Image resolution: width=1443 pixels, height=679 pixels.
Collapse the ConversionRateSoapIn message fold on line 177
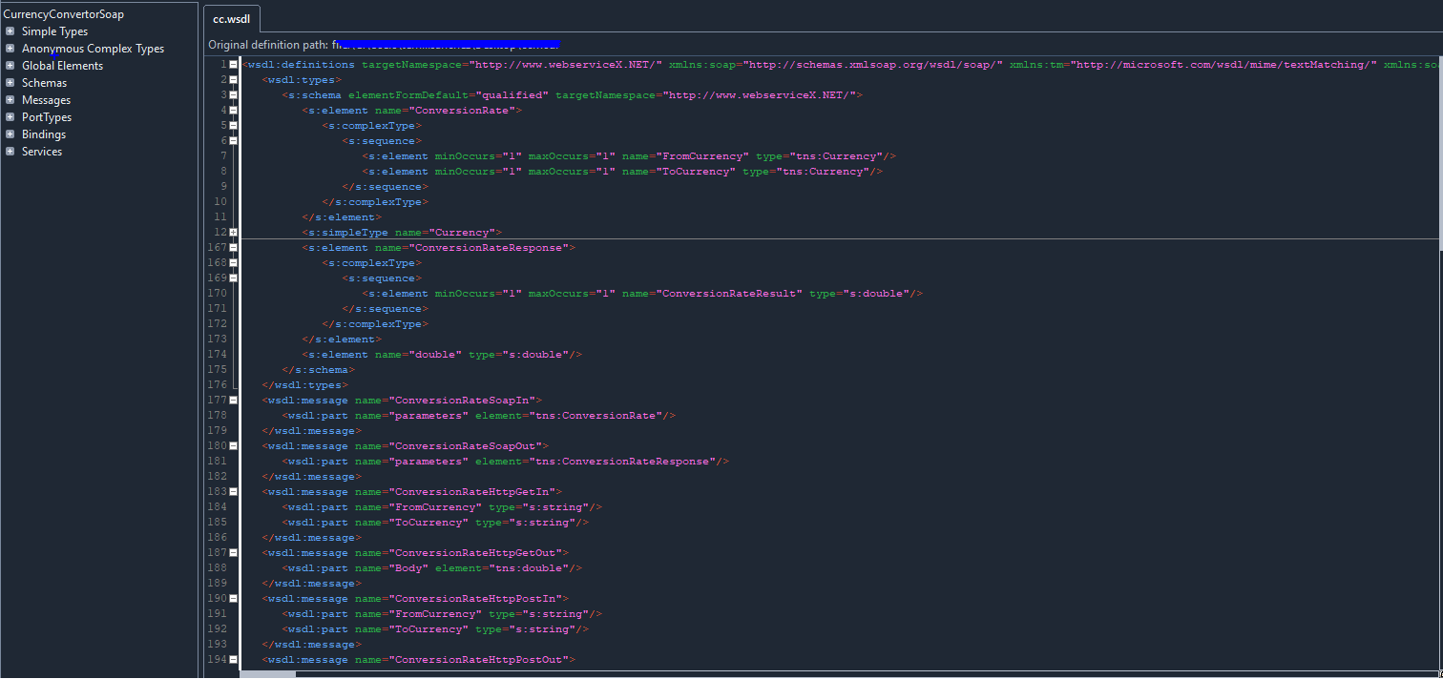233,401
